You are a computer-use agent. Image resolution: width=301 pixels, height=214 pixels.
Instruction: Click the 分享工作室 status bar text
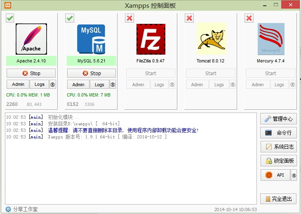[x=25, y=209]
